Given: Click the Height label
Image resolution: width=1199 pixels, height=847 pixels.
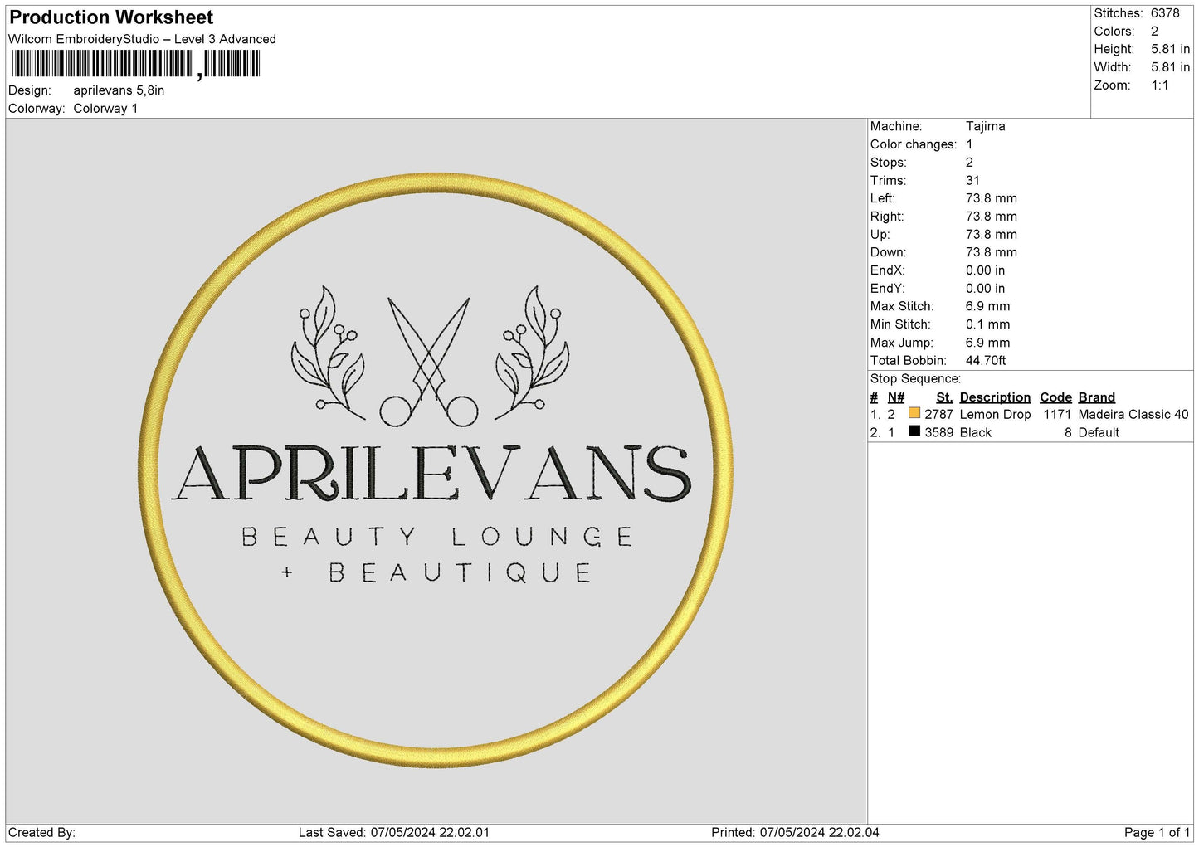Looking at the screenshot, I should [x=1114, y=50].
